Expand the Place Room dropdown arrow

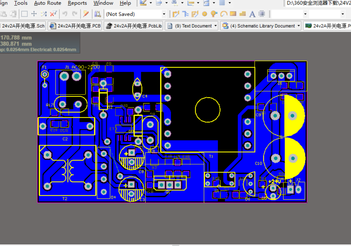point(214,3)
